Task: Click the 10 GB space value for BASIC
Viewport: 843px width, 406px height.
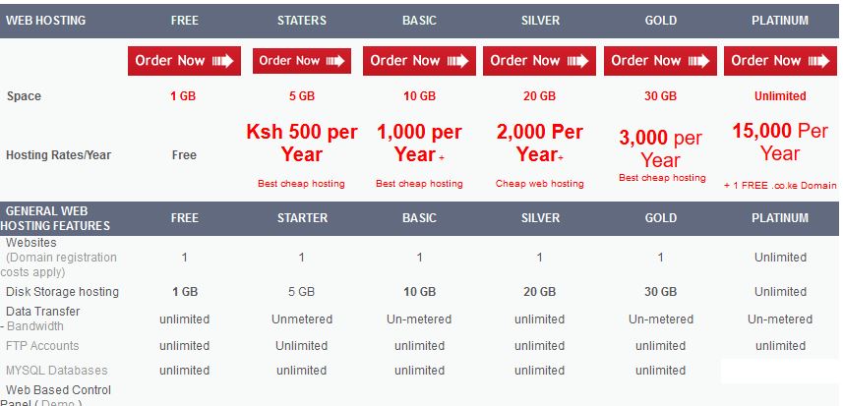Action: pyautogui.click(x=419, y=96)
